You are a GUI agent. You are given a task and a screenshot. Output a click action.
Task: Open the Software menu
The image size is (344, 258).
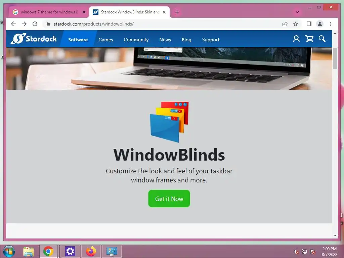[x=78, y=40]
